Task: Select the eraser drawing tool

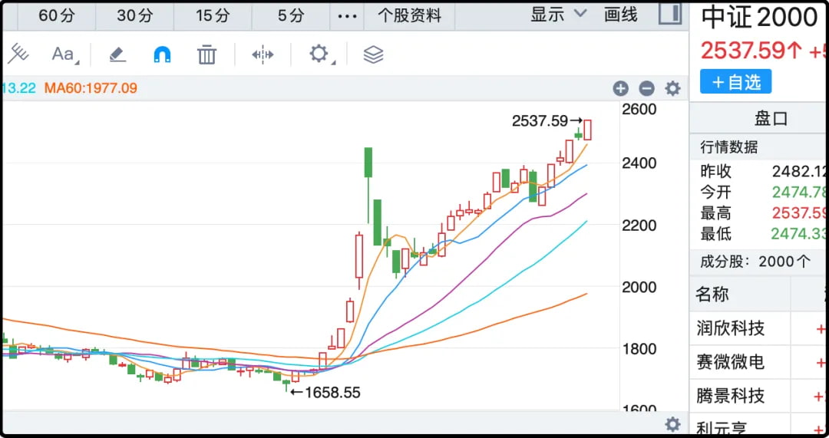Action: tap(117, 54)
